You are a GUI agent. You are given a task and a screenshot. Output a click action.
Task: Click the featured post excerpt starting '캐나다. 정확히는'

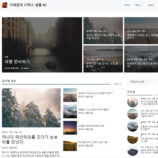31,154
